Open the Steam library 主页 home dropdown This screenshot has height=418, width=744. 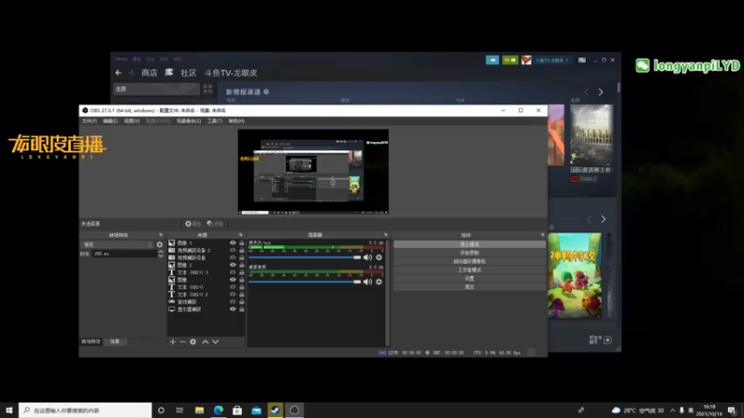click(156, 89)
